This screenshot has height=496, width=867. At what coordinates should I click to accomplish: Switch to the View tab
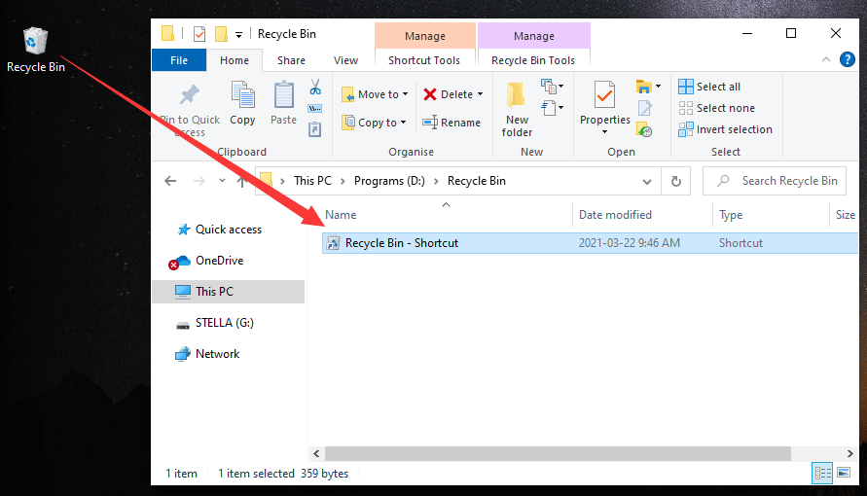pyautogui.click(x=345, y=60)
